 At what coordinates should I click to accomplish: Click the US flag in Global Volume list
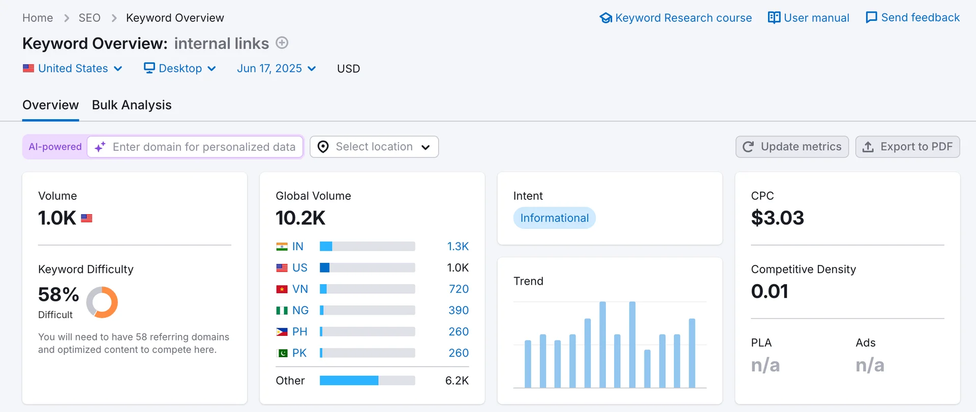click(x=282, y=268)
